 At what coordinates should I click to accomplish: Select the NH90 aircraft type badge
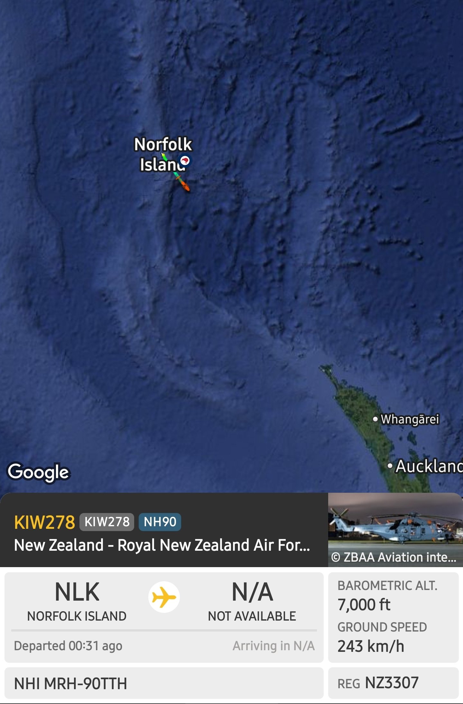pyautogui.click(x=160, y=522)
